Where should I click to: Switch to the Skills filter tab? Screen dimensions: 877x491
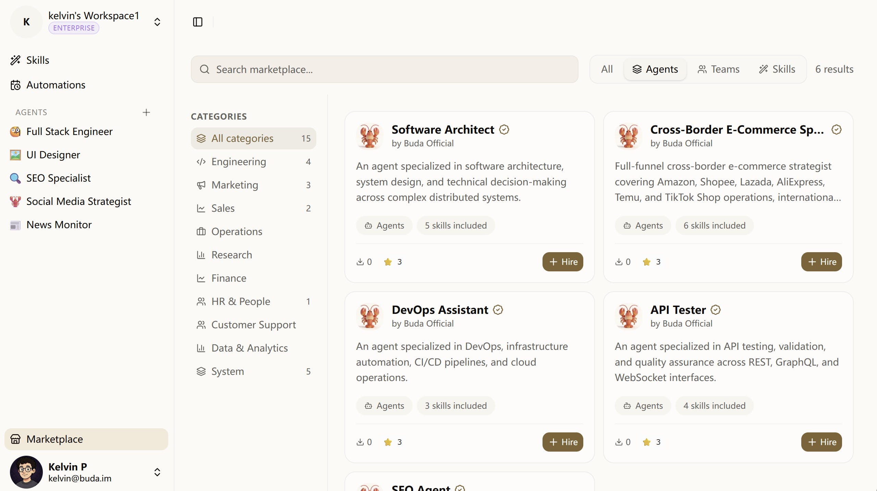pos(777,69)
